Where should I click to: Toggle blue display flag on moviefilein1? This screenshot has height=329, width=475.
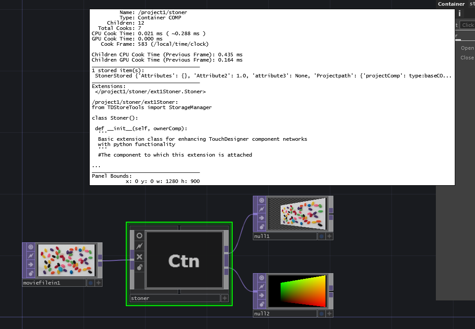pyautogui.click(x=91, y=283)
